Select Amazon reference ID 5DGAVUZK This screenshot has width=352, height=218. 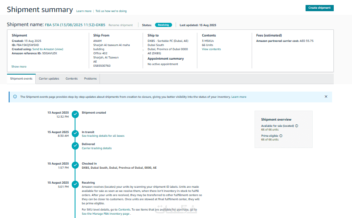point(50,53)
